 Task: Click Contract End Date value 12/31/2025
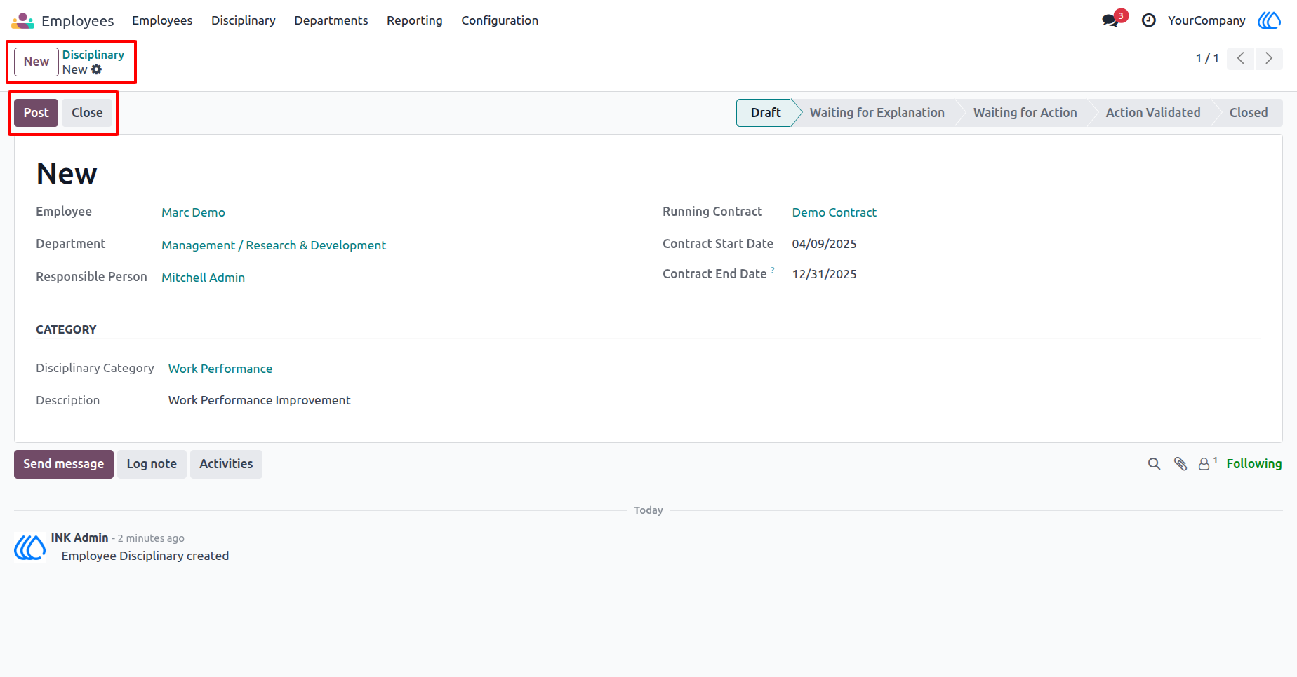pos(824,274)
